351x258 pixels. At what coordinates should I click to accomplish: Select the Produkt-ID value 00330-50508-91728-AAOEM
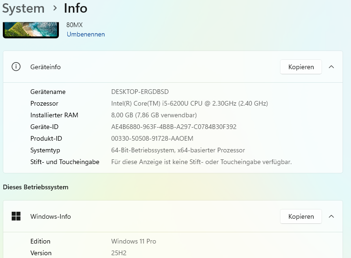tap(152, 138)
